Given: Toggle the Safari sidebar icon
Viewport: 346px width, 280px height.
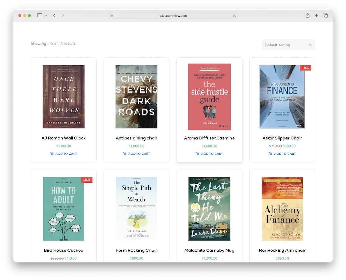Looking at the screenshot, I should (39, 16).
